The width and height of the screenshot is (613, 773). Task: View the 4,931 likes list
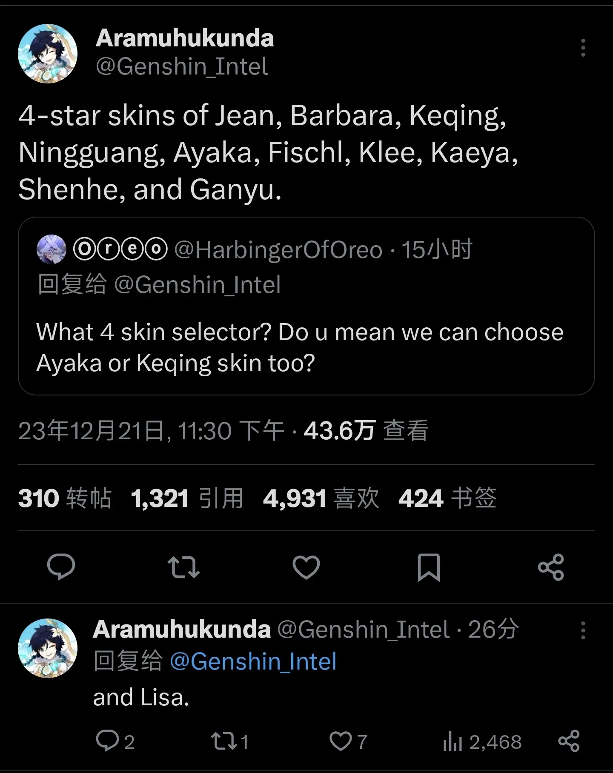click(321, 498)
